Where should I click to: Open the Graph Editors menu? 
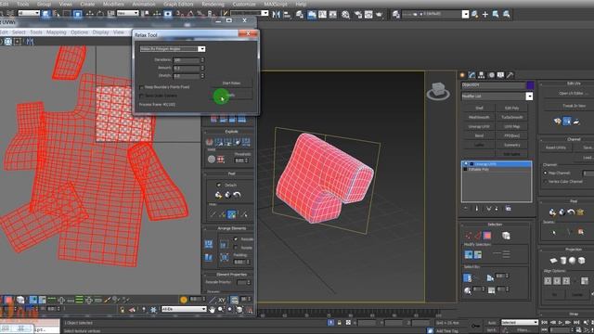pos(178,4)
